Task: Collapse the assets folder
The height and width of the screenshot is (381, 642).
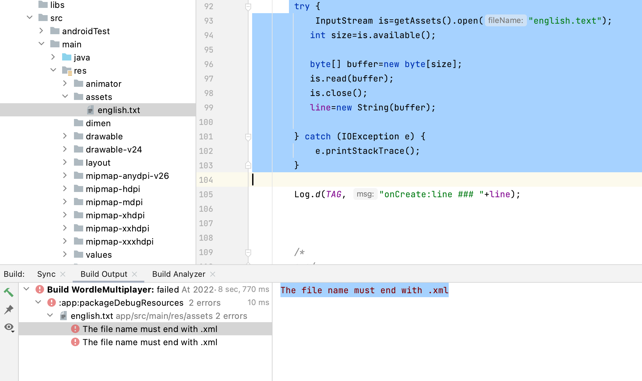Action: tap(65, 96)
